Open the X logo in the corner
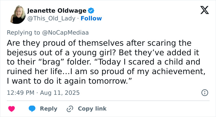The image size is (216, 117). (x=205, y=10)
